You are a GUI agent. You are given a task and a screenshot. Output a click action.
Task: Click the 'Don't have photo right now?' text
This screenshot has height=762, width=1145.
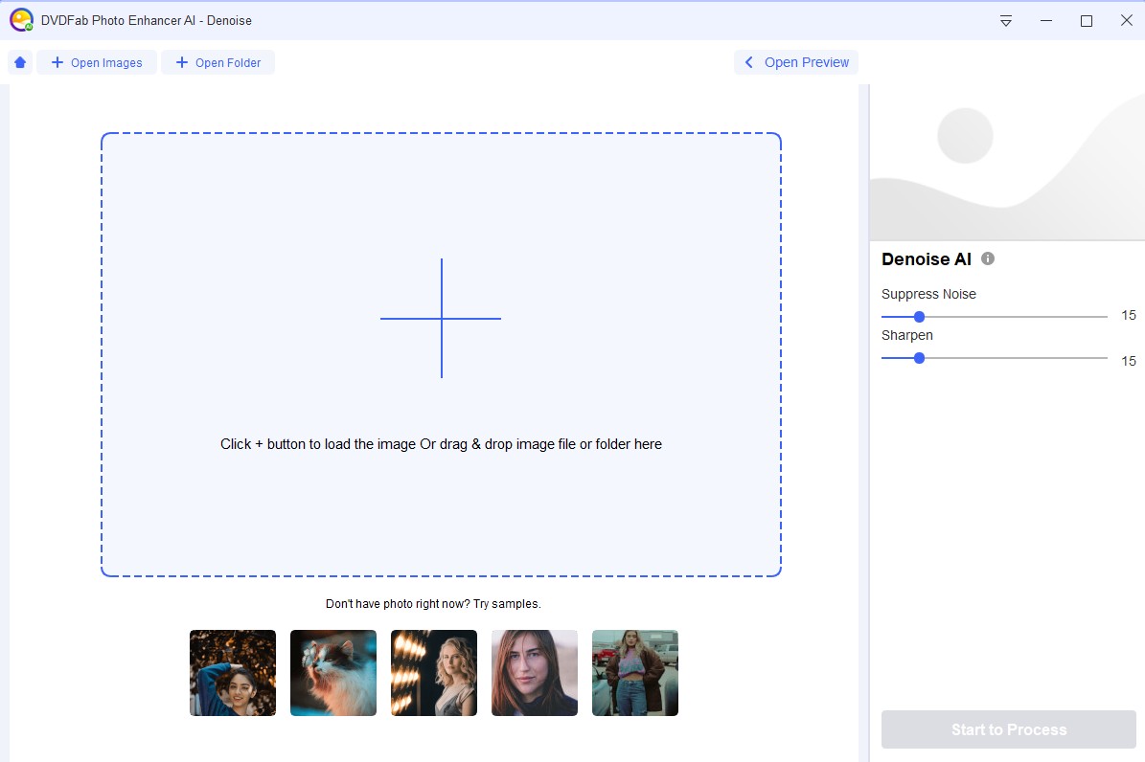pos(398,604)
